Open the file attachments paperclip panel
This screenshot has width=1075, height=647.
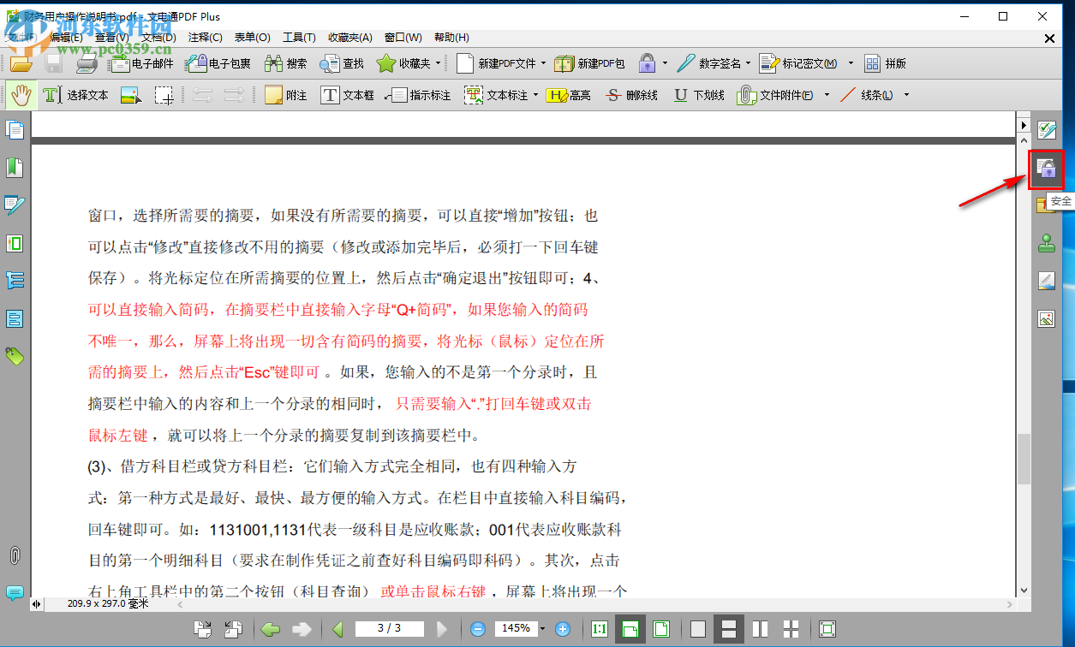click(x=14, y=555)
